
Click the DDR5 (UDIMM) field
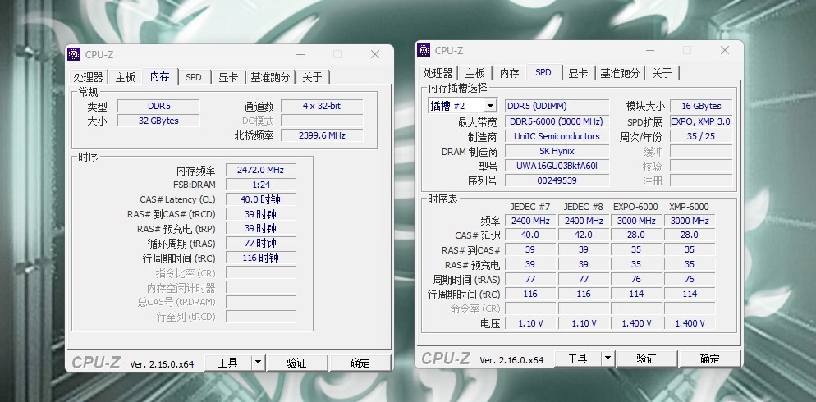[557, 106]
